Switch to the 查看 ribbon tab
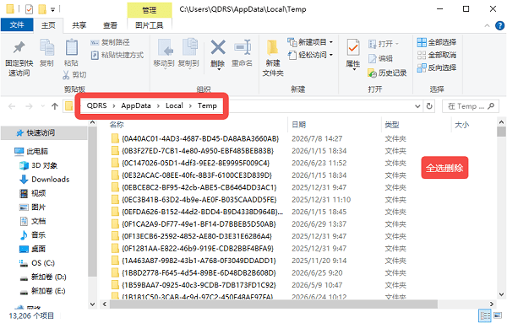This screenshot has height=323, width=507. click(110, 25)
